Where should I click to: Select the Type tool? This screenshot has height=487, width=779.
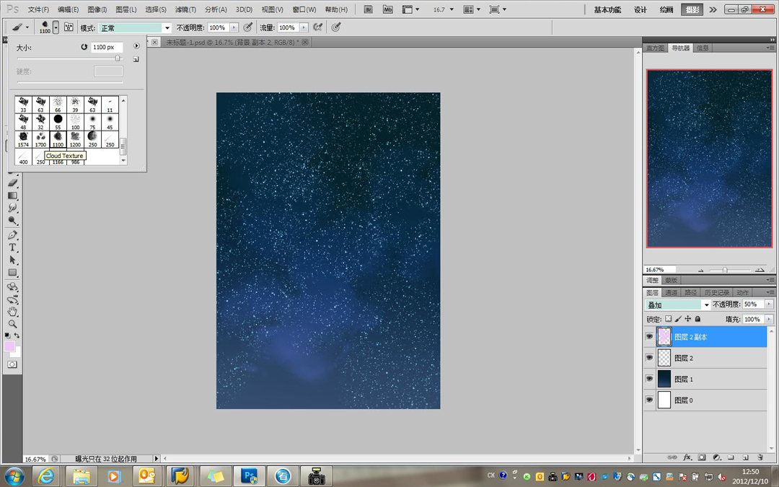tap(12, 247)
